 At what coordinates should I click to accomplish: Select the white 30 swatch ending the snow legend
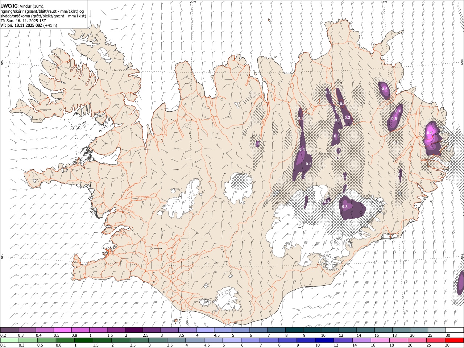[454, 330]
